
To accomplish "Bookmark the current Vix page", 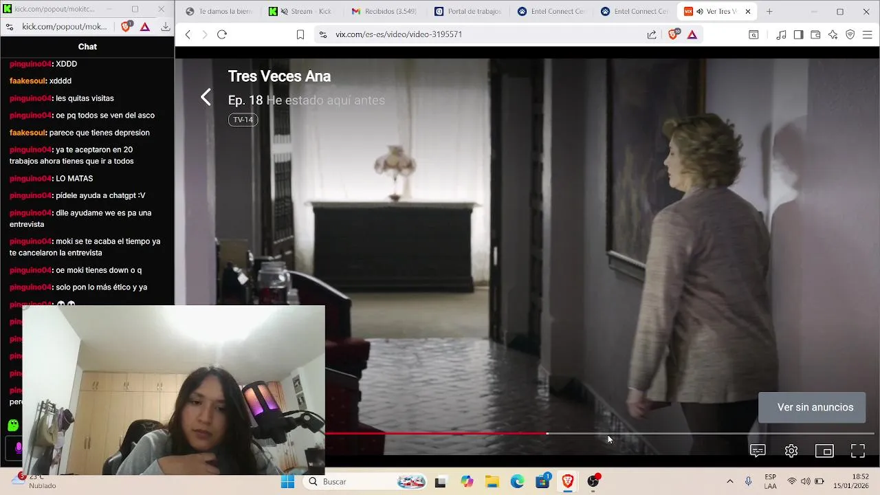I will pos(300,34).
